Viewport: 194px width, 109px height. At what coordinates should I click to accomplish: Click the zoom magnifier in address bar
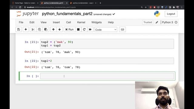[142, 7]
